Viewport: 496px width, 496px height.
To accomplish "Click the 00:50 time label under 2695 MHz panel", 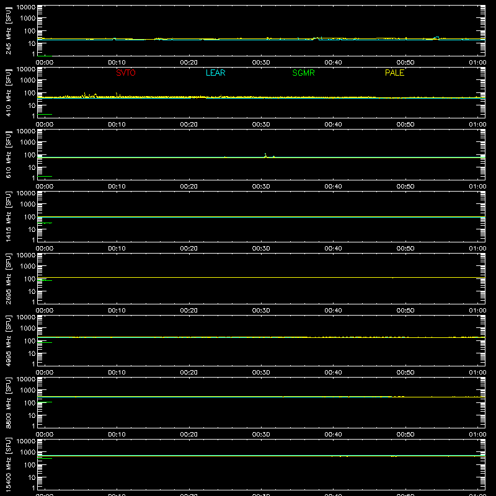I will [x=405, y=311].
